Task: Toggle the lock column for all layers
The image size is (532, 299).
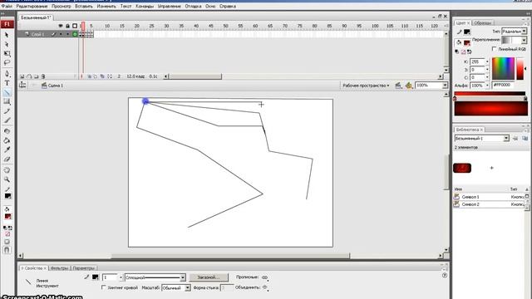Action: click(x=67, y=26)
